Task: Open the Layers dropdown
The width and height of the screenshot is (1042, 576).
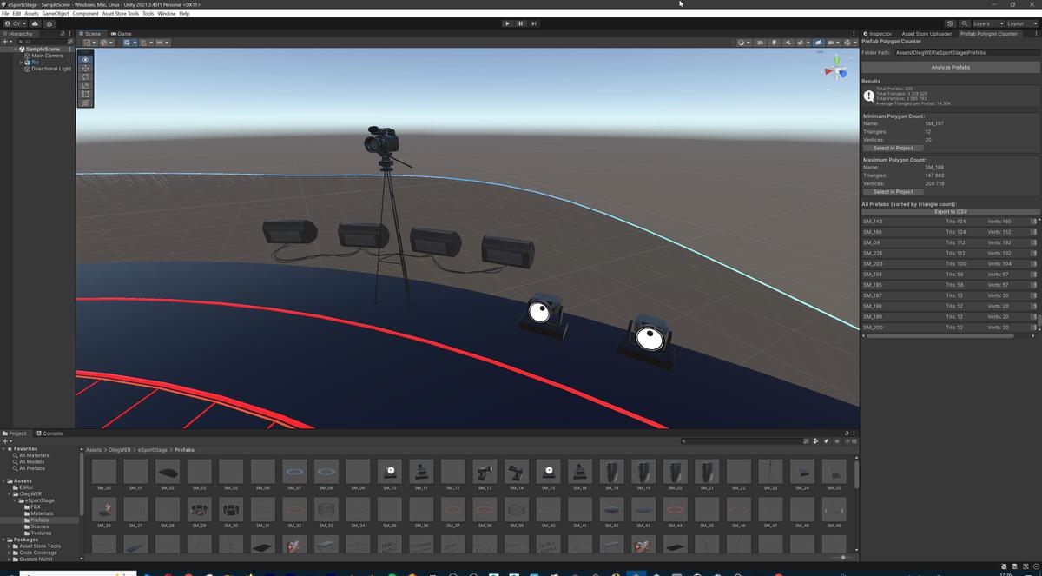Action: tap(987, 23)
